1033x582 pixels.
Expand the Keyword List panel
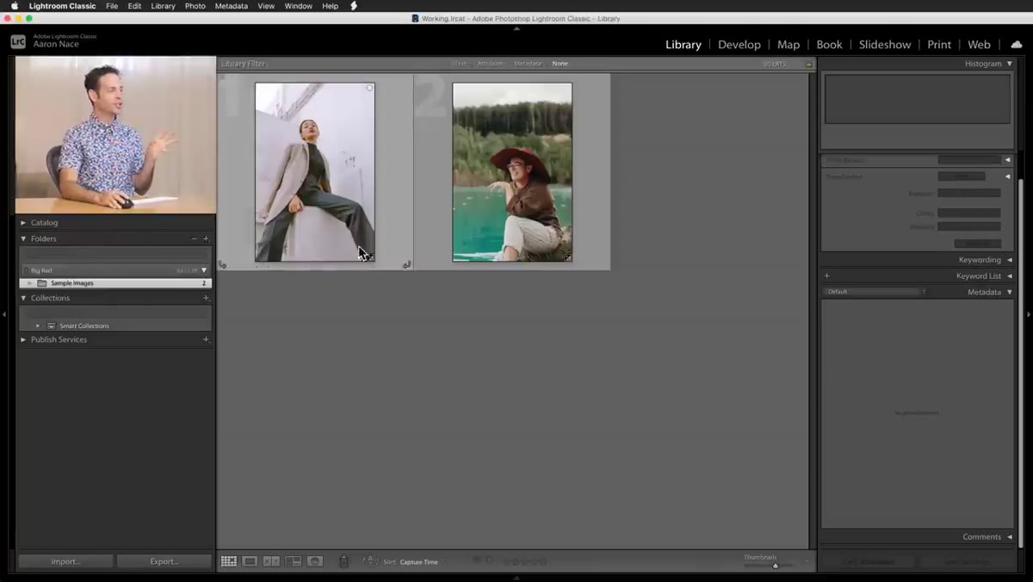pos(1010,276)
